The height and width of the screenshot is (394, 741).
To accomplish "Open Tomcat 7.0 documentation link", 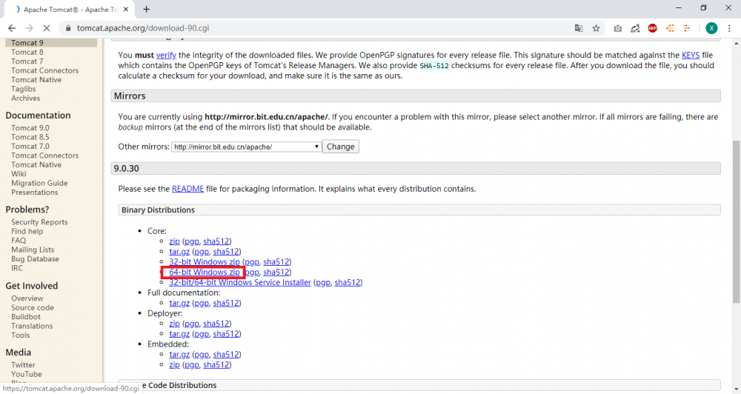I will pyautogui.click(x=30, y=147).
